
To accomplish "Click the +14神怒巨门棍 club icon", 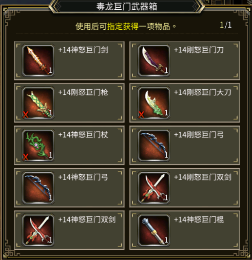I will point(154,230).
